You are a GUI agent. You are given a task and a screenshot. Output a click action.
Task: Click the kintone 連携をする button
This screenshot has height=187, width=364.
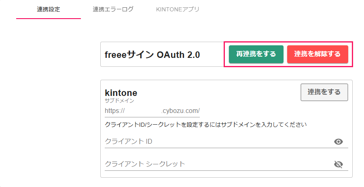click(x=324, y=92)
